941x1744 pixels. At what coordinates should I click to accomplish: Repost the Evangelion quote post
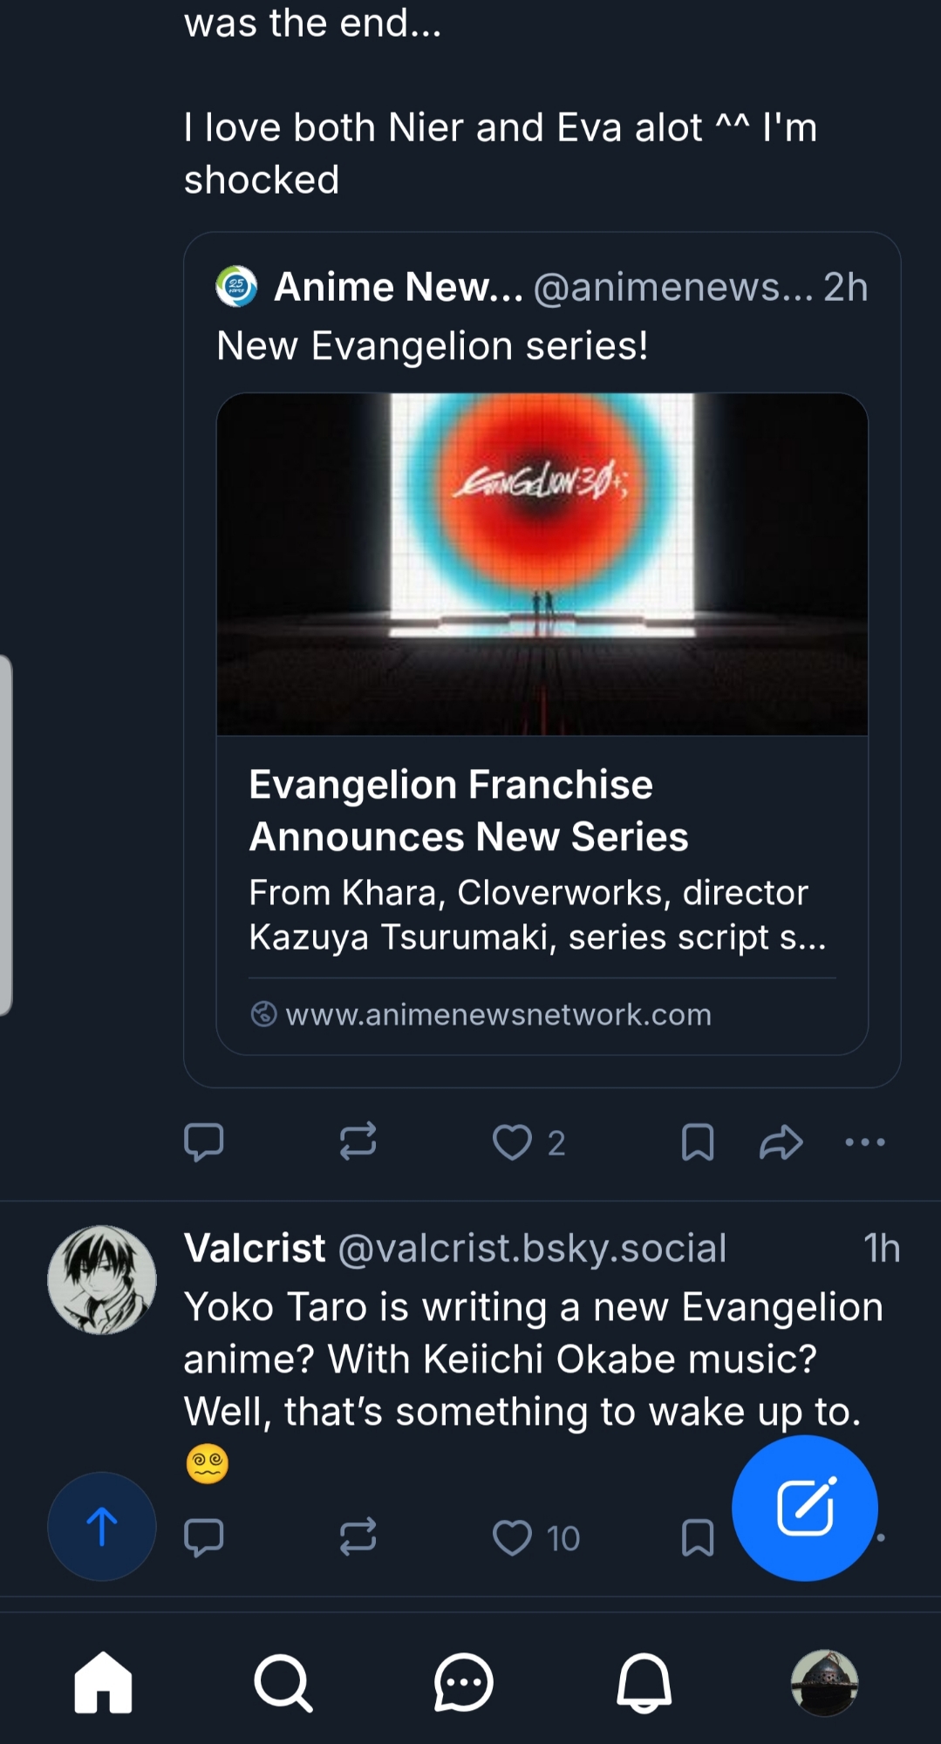coord(358,1142)
